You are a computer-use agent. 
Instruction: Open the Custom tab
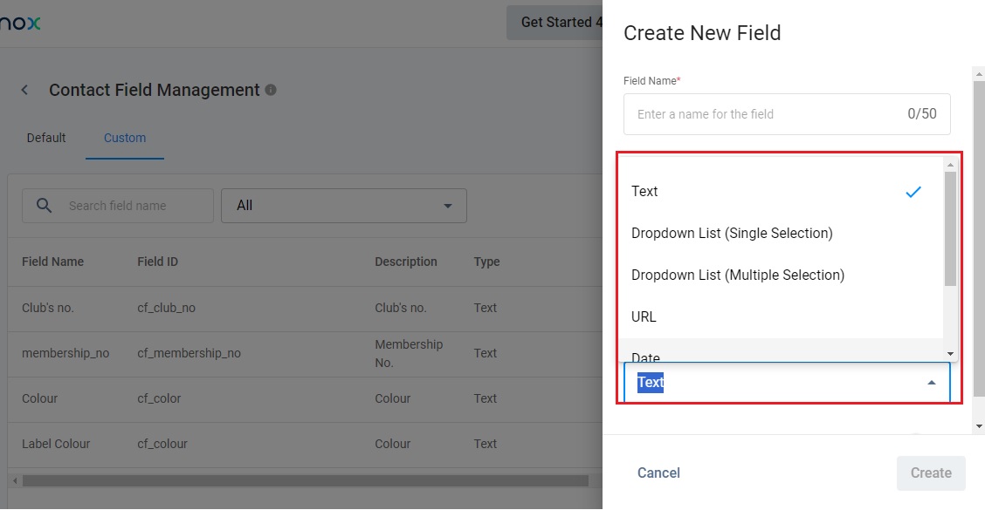click(125, 138)
